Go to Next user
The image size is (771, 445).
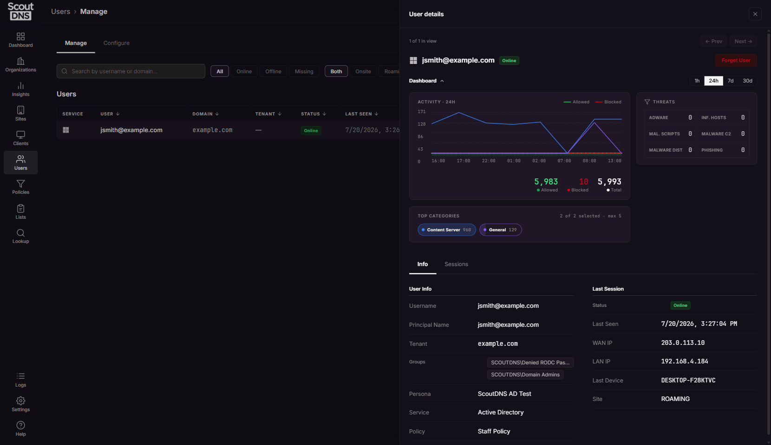[x=743, y=41]
